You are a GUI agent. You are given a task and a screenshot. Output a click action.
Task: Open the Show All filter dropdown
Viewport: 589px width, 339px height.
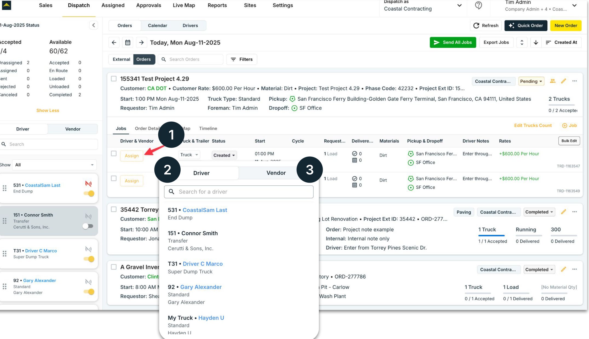[54, 165]
